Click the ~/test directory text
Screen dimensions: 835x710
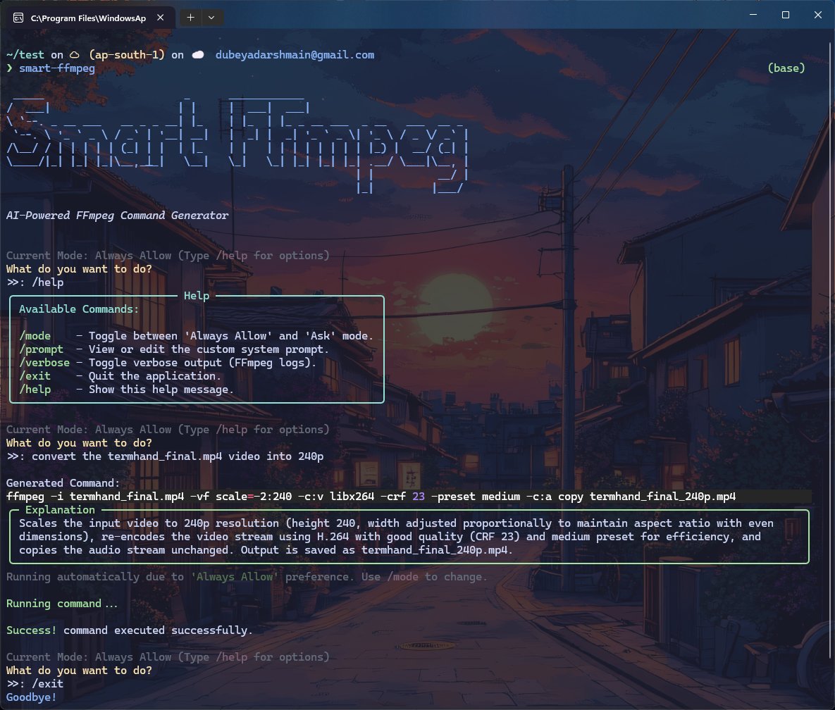[x=25, y=55]
